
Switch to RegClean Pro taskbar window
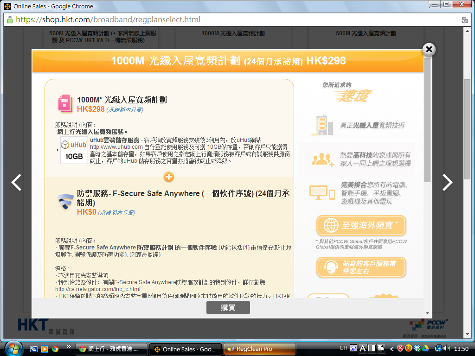tap(260, 349)
